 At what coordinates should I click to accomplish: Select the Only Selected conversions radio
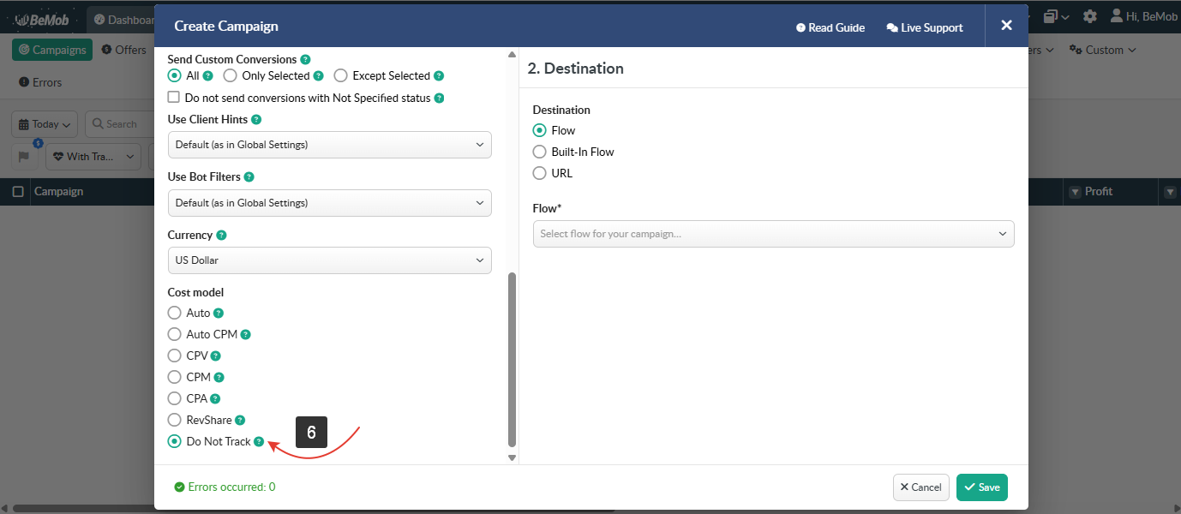click(231, 76)
